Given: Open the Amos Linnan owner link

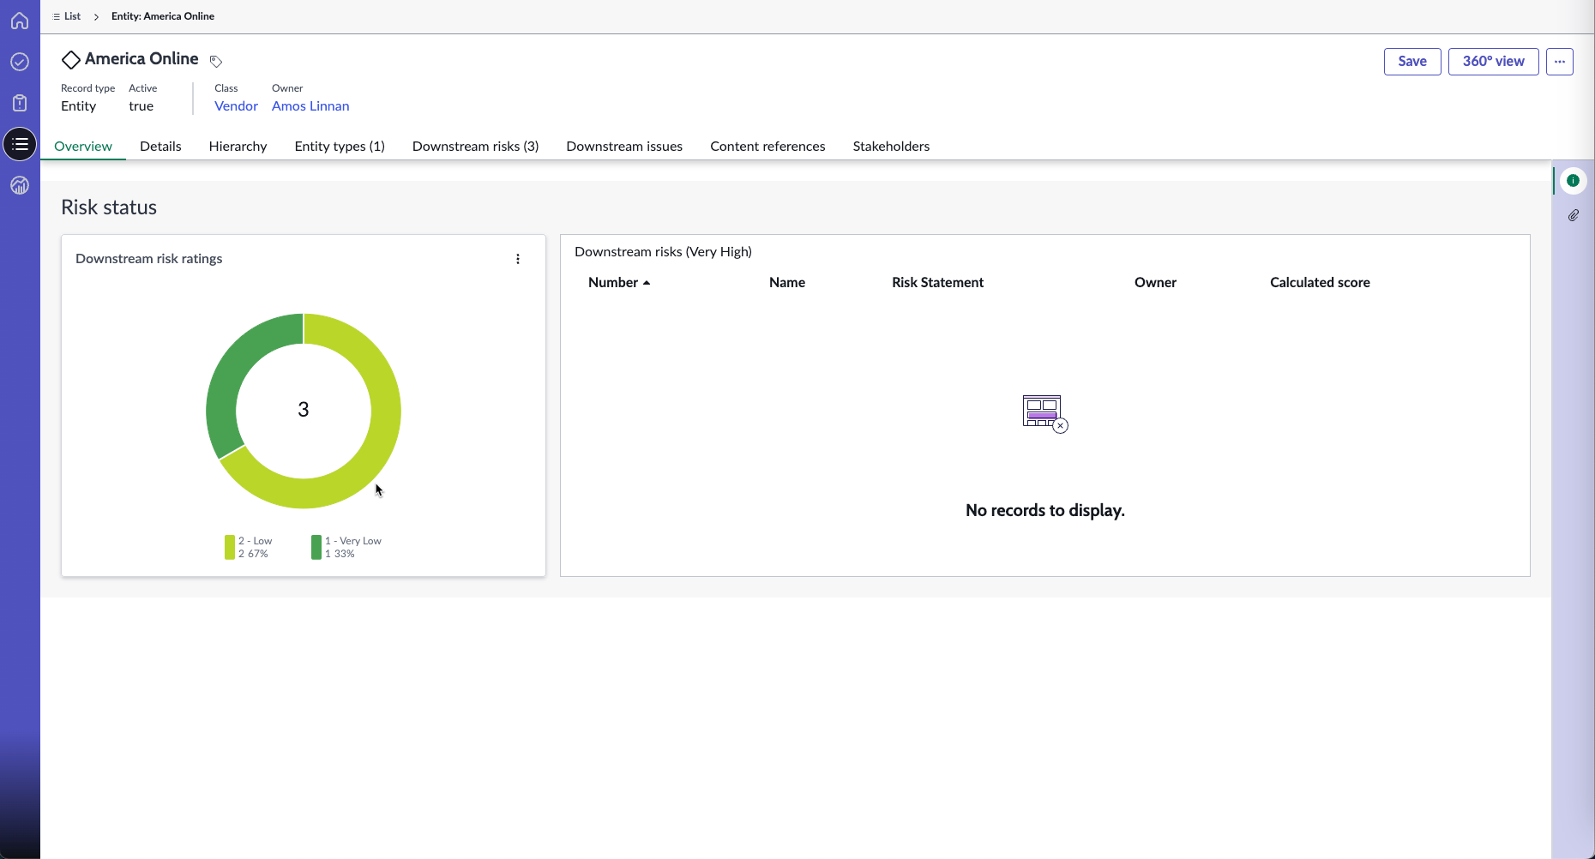Looking at the screenshot, I should coord(310,106).
